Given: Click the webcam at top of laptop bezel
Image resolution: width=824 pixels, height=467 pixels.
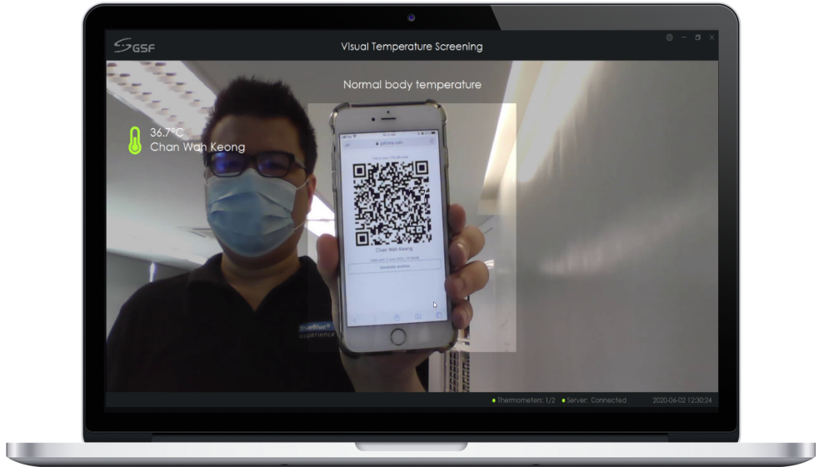Looking at the screenshot, I should click(x=411, y=17).
